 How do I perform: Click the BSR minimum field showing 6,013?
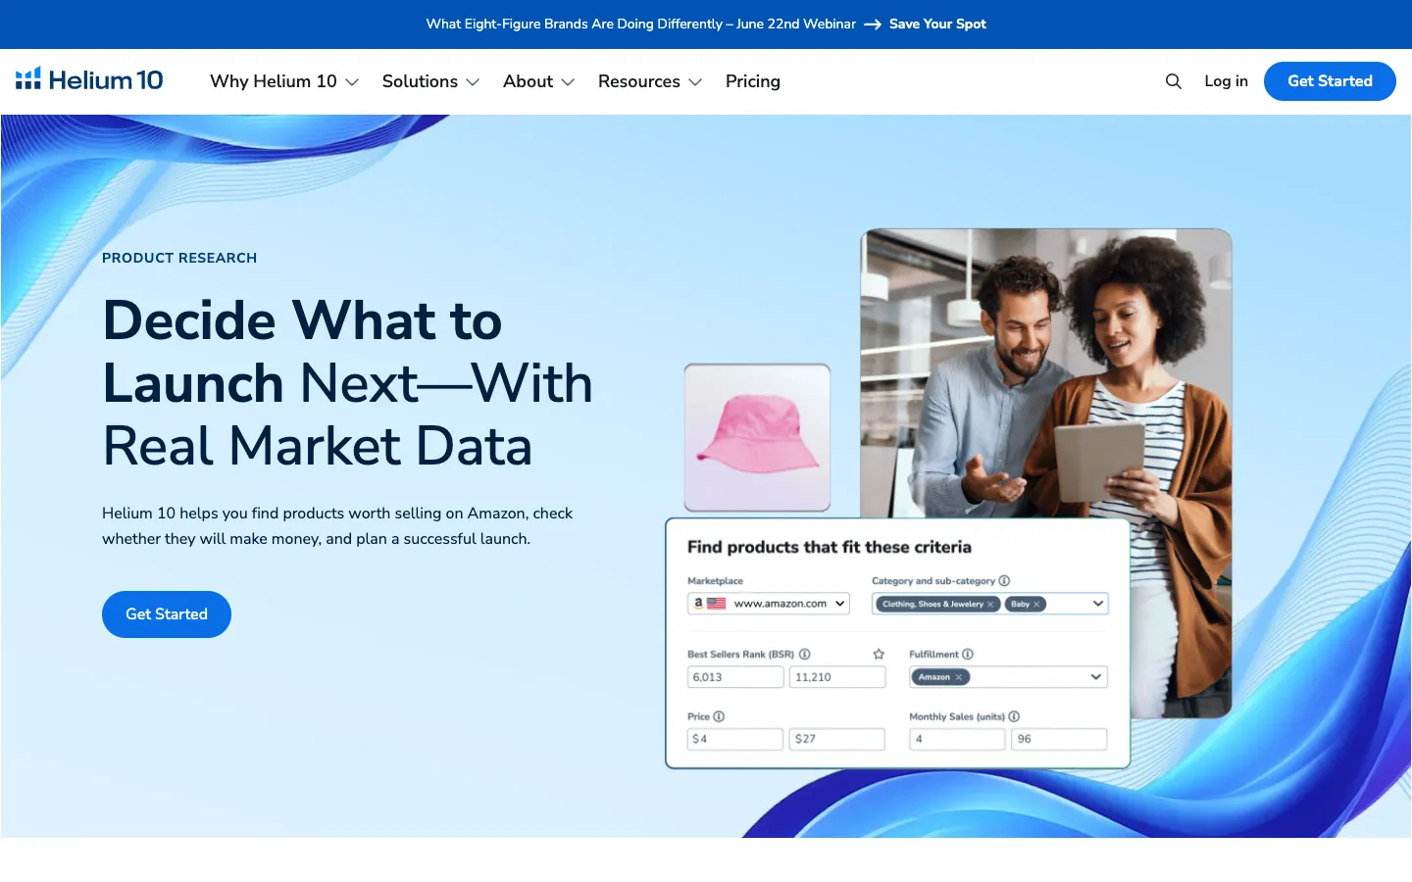pos(735,677)
